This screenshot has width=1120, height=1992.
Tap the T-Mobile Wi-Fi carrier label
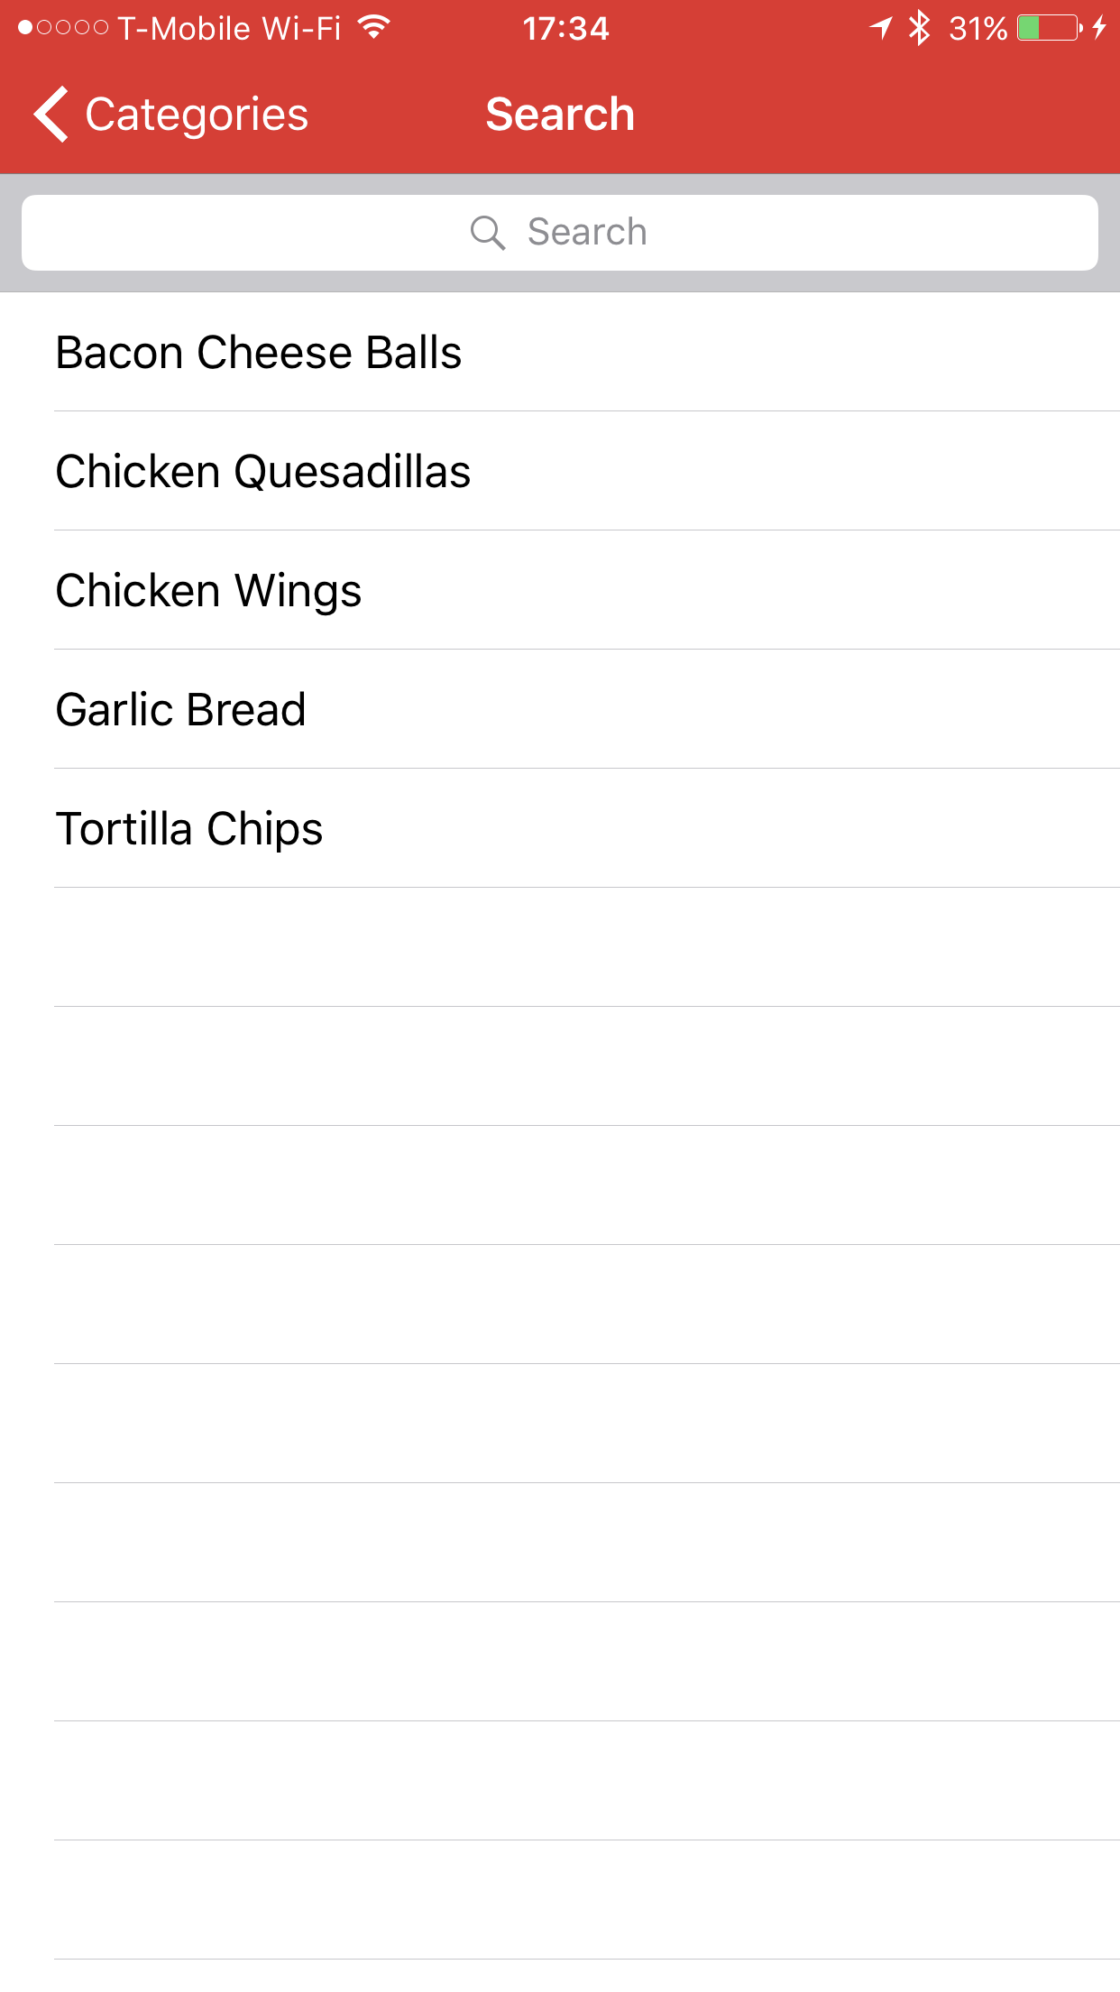[x=229, y=28]
